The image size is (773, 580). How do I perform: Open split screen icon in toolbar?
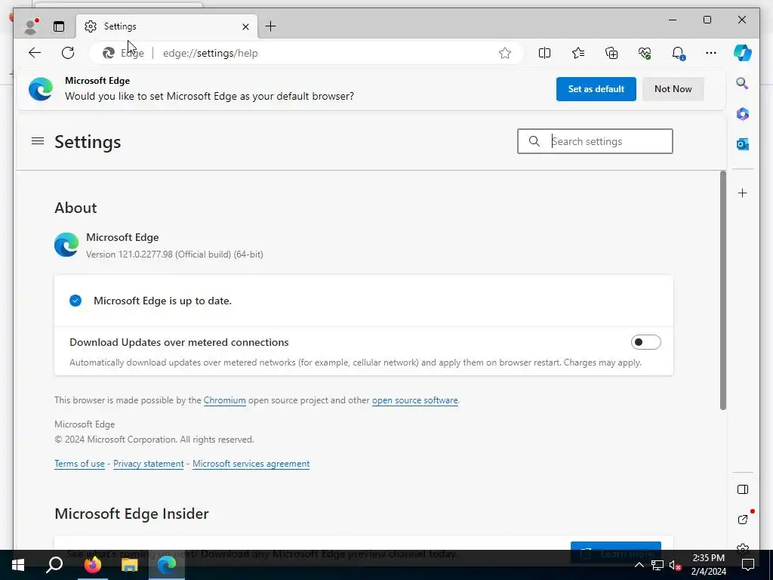pos(544,53)
